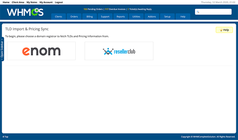The width and height of the screenshot is (238, 140).
Task: Choose the ResellerClub registrar card
Action: (119, 51)
